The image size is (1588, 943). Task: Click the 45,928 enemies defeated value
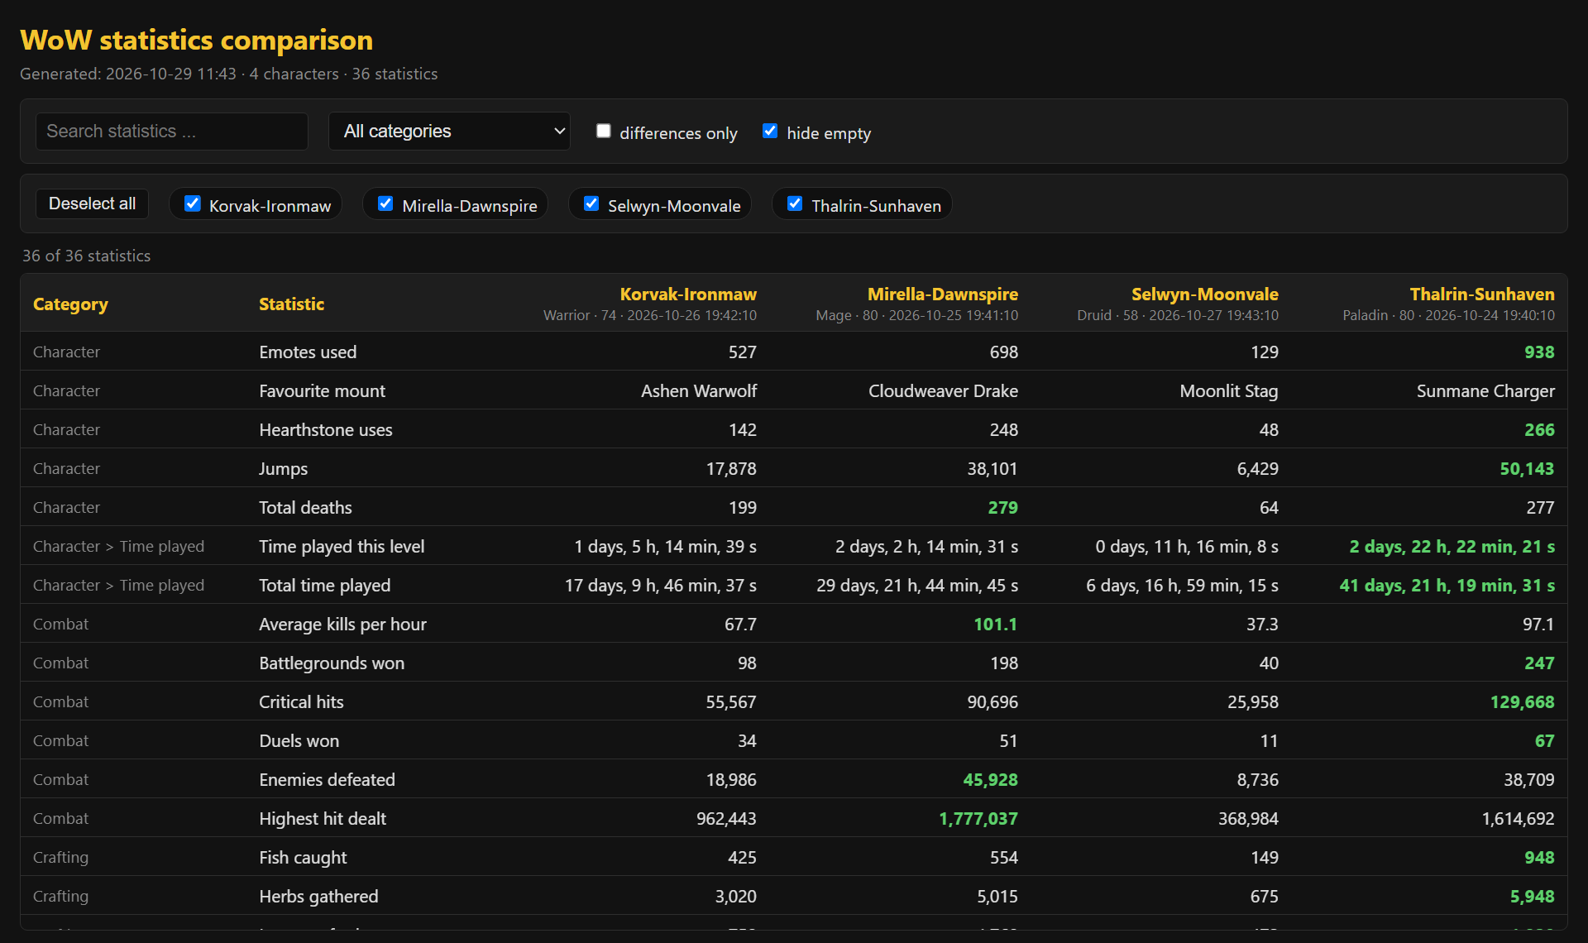tap(990, 780)
